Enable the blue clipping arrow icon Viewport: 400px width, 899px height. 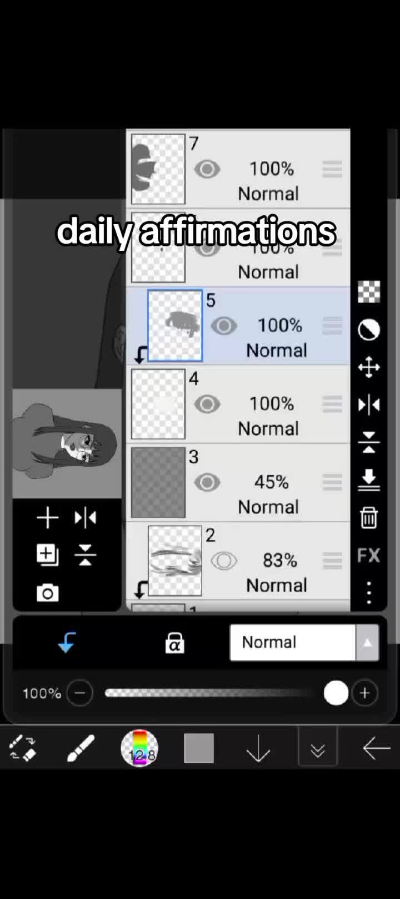(x=67, y=643)
